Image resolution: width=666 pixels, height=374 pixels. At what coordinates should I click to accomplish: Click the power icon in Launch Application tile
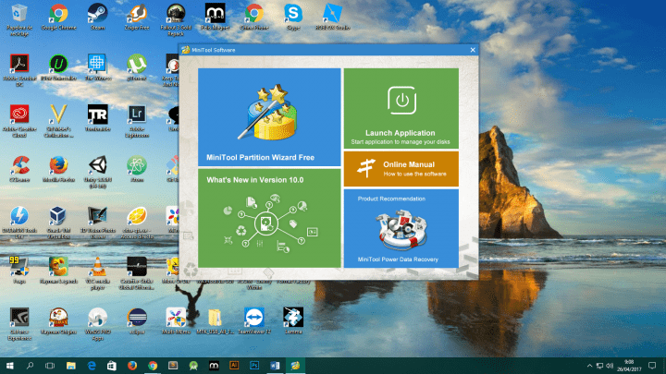[x=401, y=101]
